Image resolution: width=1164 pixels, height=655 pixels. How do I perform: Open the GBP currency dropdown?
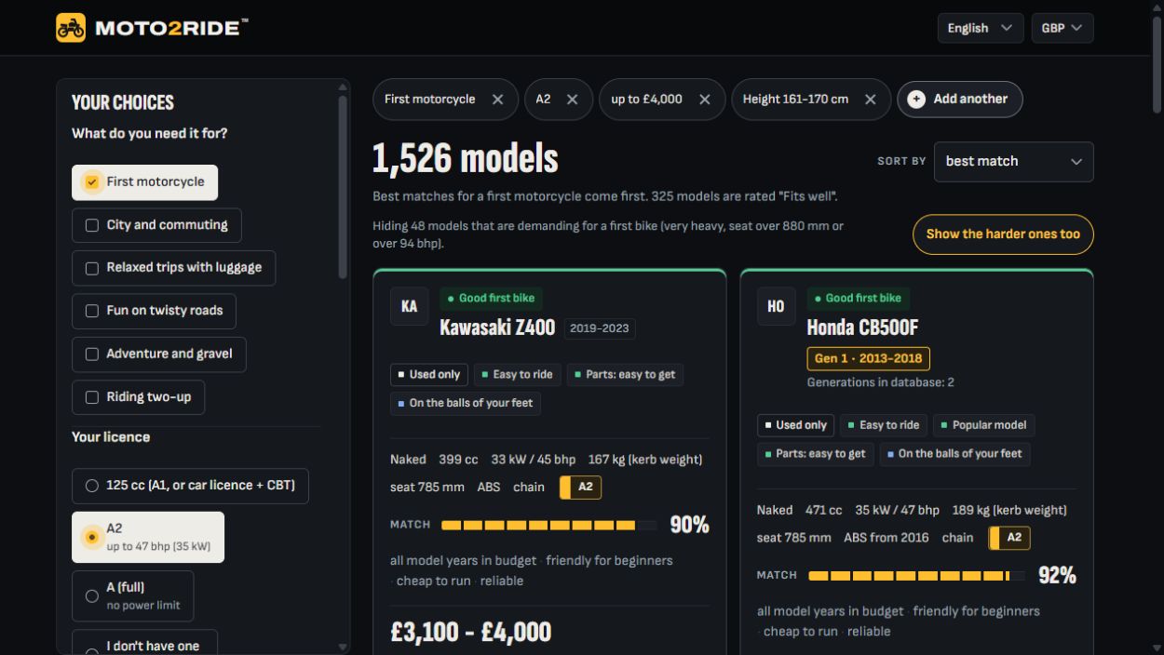click(x=1062, y=28)
